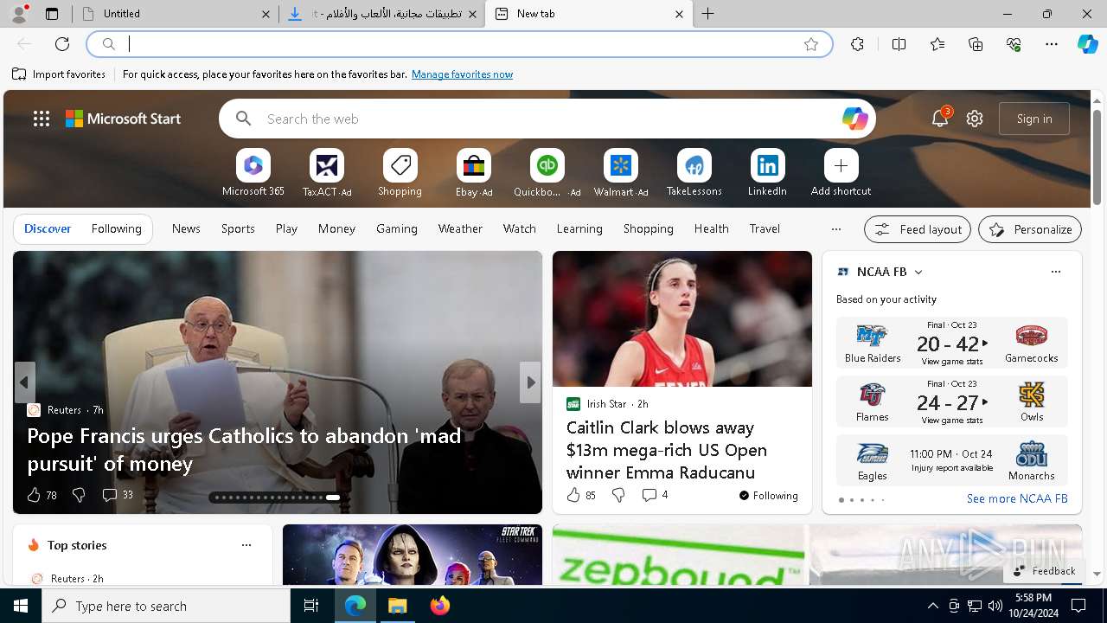Open Edge Settings and more menu
Viewport: 1107px width, 623px height.
1052,44
